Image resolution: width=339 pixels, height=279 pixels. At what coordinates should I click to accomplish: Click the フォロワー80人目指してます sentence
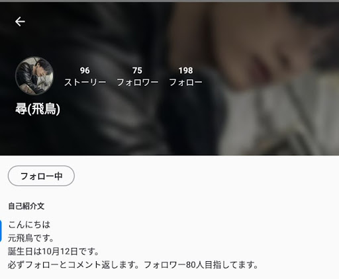pyautogui.click(x=201, y=264)
